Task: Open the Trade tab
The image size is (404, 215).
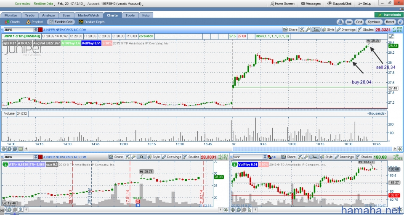Action: tap(30, 16)
